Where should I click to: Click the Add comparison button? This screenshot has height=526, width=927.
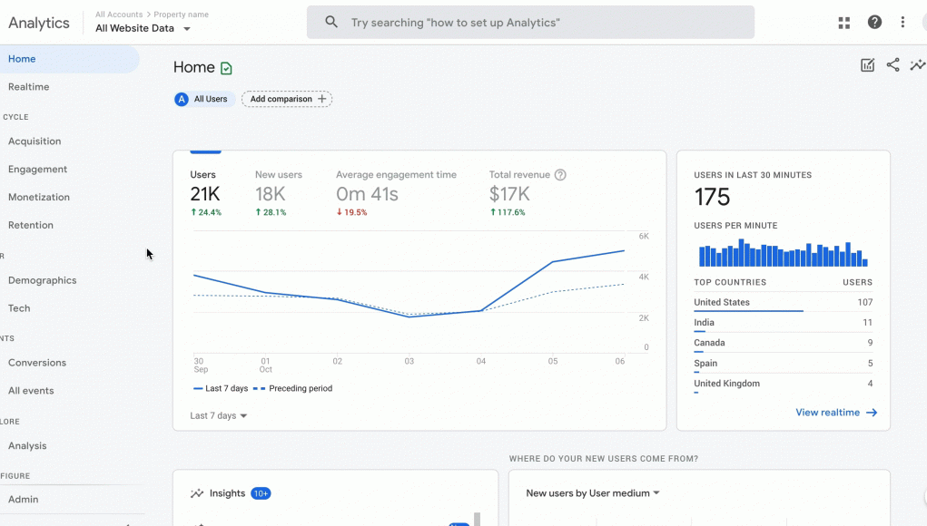[x=287, y=99]
